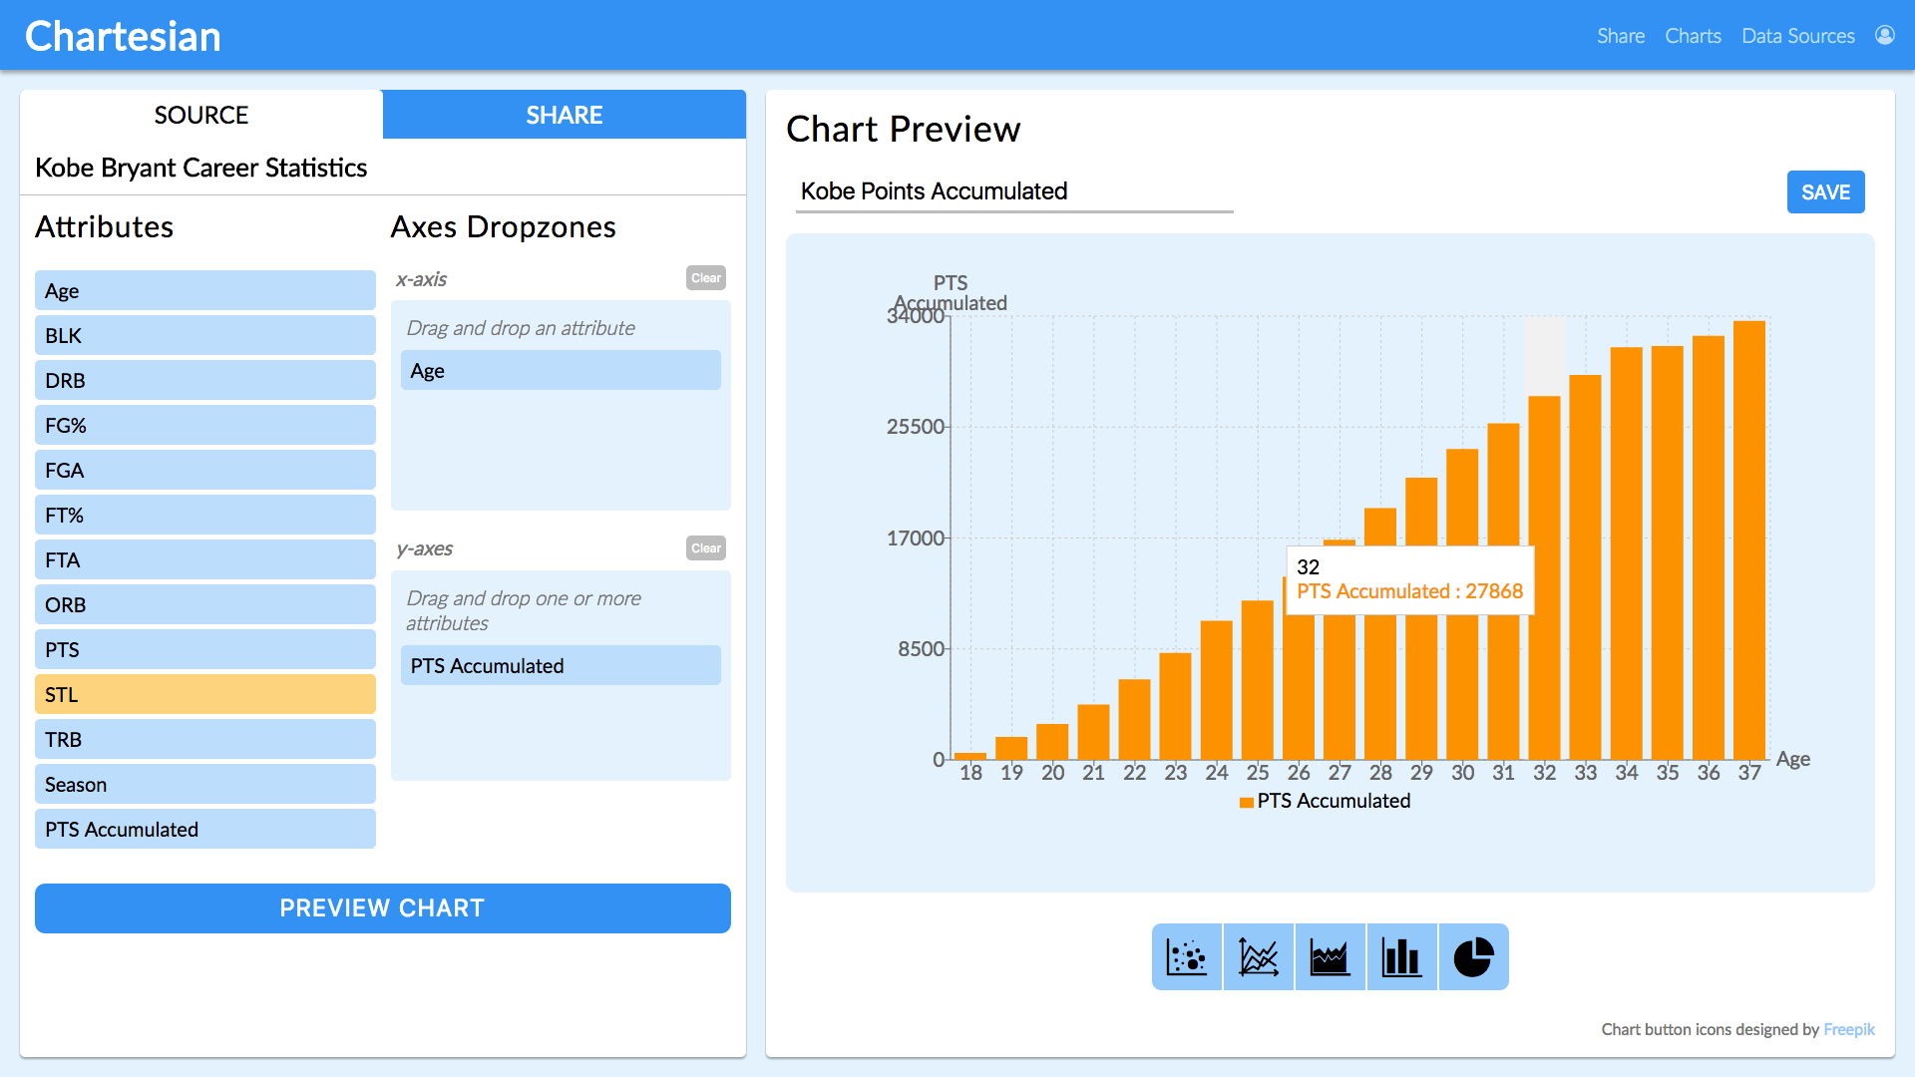The height and width of the screenshot is (1077, 1915).
Task: Choose the area chart type icon
Action: [1330, 957]
